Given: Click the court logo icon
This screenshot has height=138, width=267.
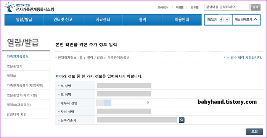Looking at the screenshot, I should coord(9,7).
